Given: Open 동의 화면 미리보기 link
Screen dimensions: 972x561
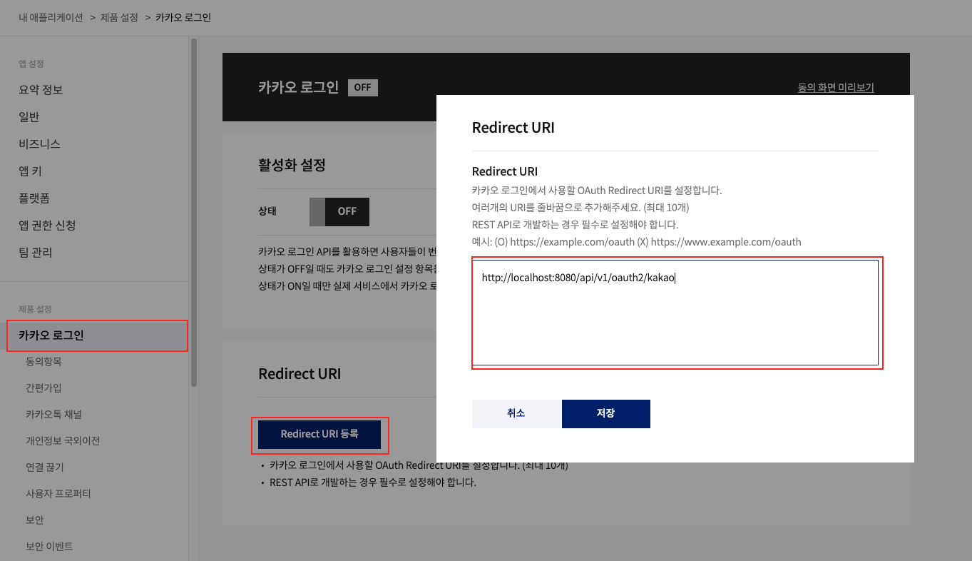Looking at the screenshot, I should (x=836, y=88).
